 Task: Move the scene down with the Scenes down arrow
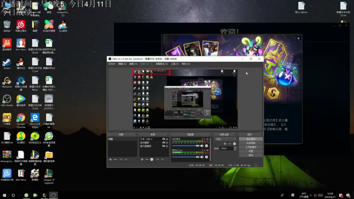[126, 160]
